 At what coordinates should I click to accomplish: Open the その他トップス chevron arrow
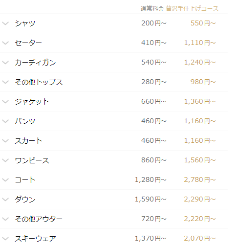coord(5,82)
